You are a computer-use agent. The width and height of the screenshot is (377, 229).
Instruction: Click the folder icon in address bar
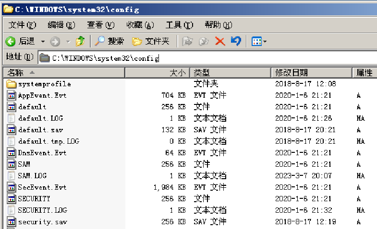pyautogui.click(x=45, y=58)
